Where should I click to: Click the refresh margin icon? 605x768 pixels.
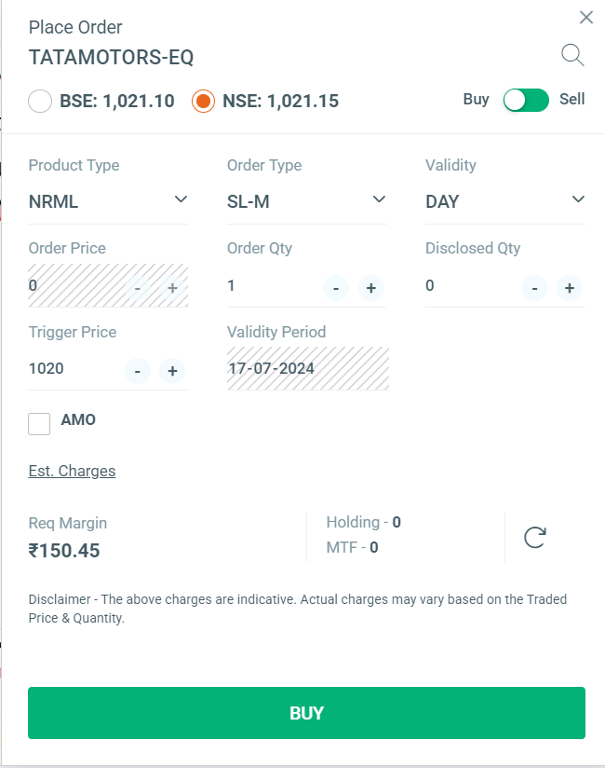click(534, 537)
